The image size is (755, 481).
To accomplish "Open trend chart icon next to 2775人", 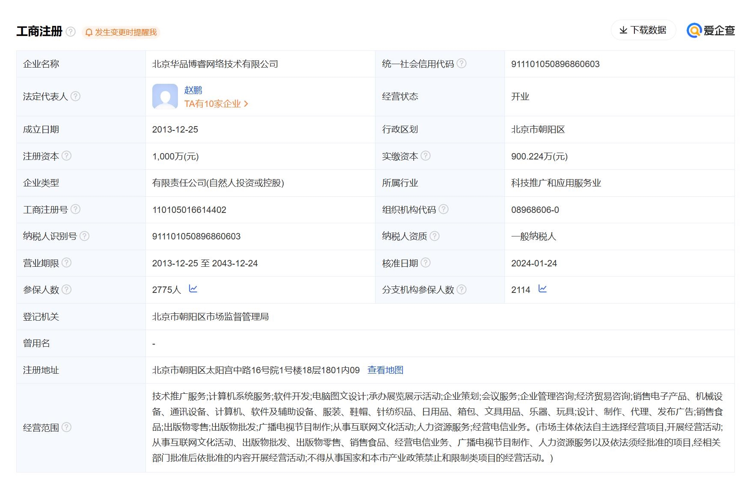I will coord(193,289).
